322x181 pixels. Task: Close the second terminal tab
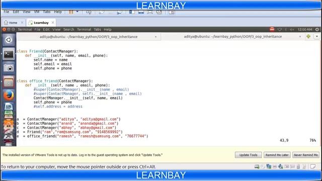click(x=300, y=37)
